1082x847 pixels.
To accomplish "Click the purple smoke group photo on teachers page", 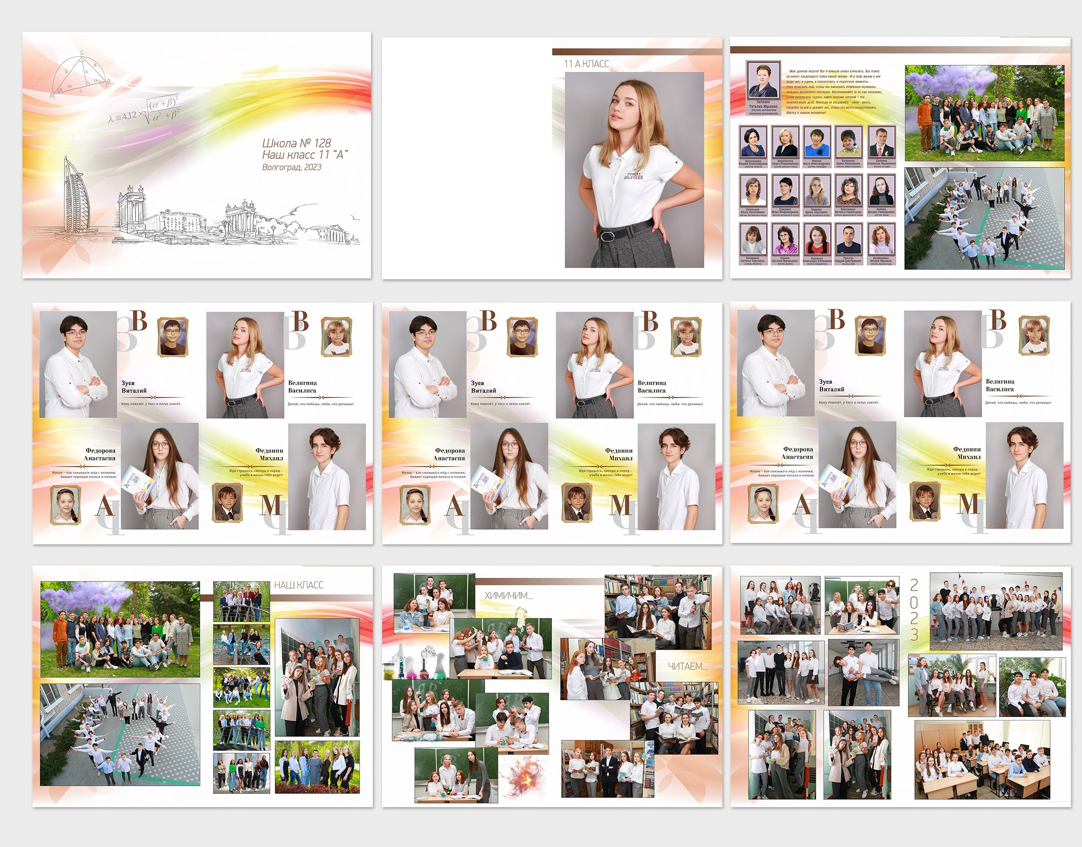I will 984,113.
